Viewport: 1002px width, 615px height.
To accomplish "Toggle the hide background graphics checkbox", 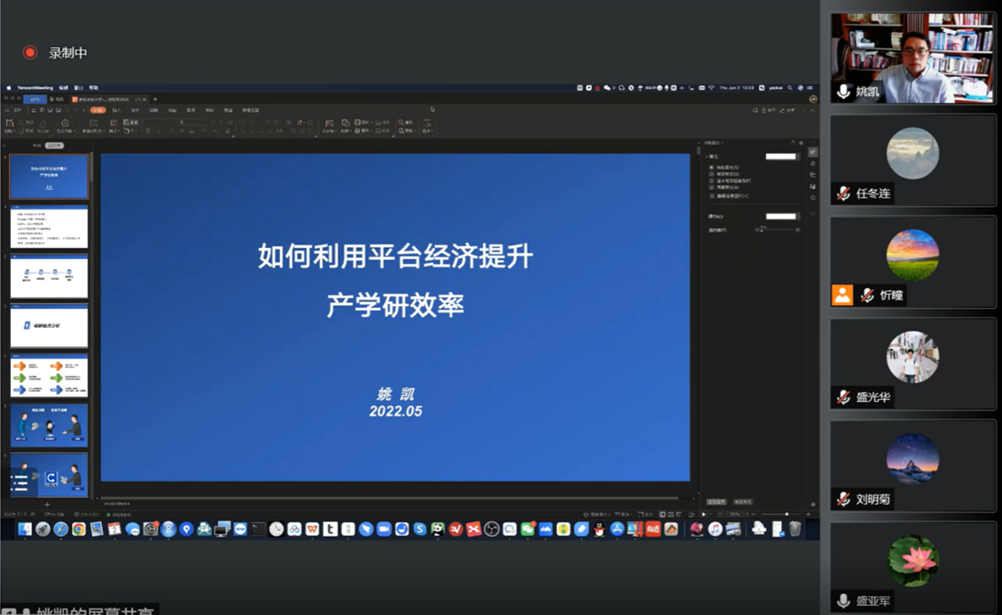I will [712, 195].
